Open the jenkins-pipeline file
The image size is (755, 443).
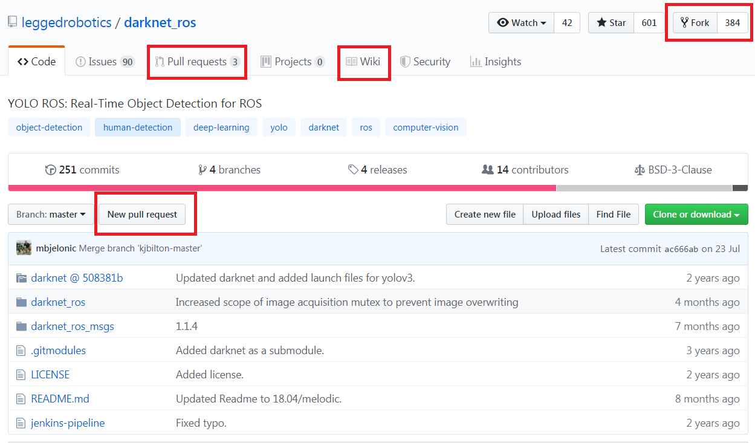point(68,423)
